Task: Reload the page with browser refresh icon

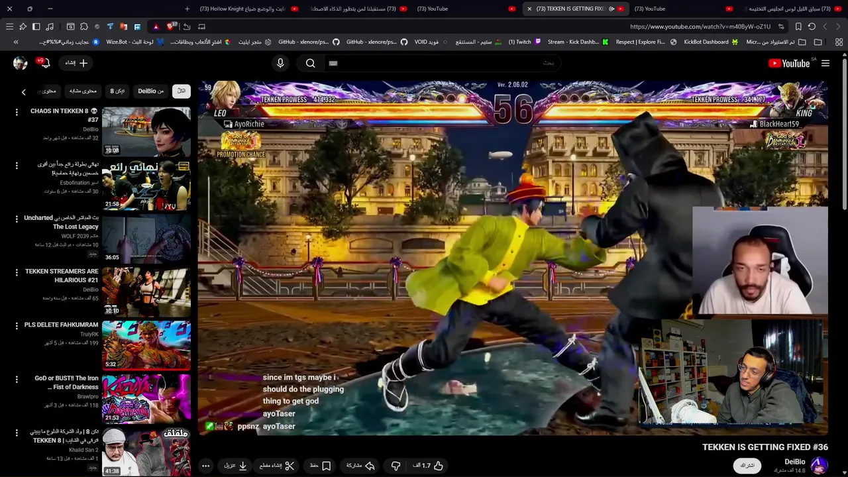Action: point(812,26)
